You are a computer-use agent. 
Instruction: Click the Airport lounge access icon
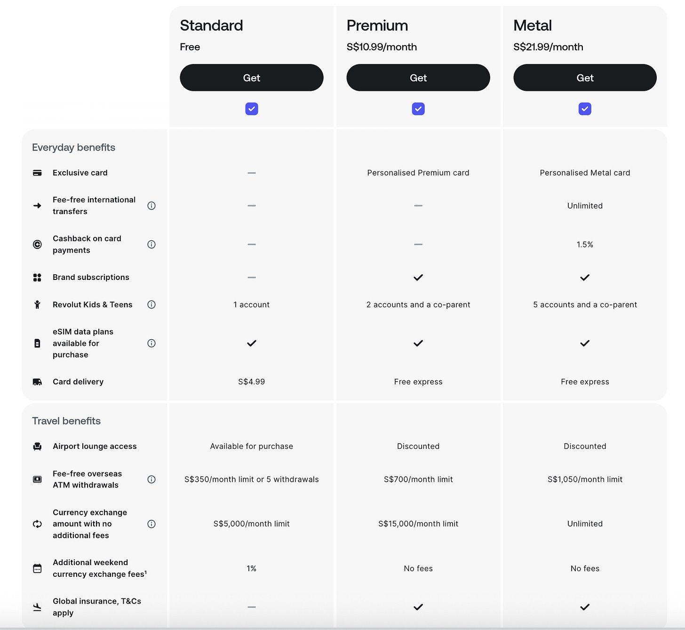click(x=37, y=446)
